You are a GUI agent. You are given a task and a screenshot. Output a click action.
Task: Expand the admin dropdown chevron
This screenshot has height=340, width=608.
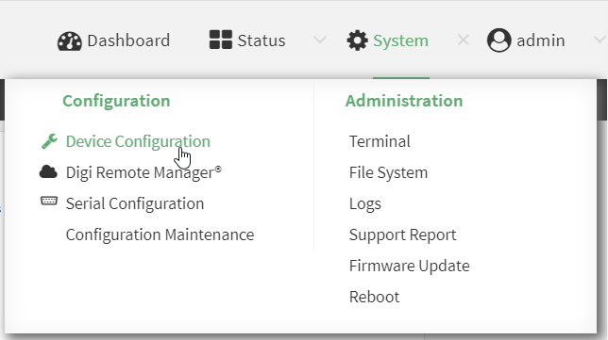[x=600, y=40]
